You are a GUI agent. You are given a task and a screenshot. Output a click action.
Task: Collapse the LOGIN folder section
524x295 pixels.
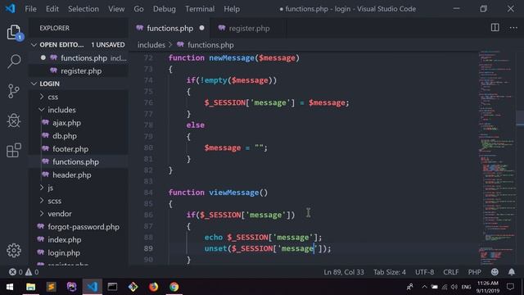coord(34,84)
